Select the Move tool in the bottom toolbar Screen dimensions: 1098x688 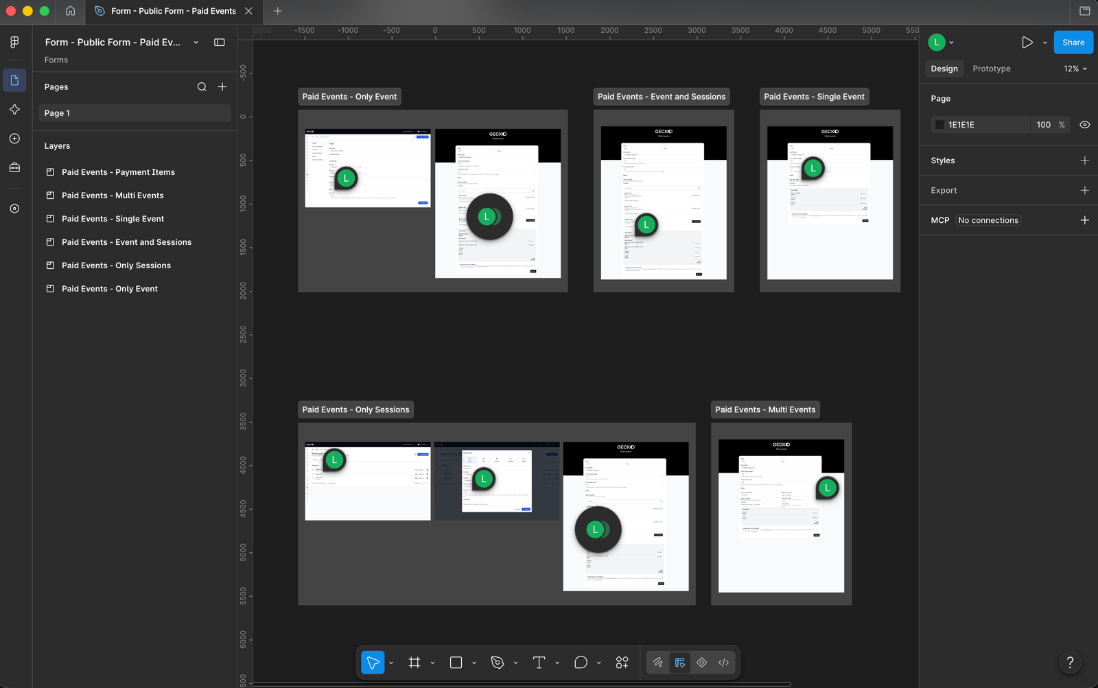373,663
